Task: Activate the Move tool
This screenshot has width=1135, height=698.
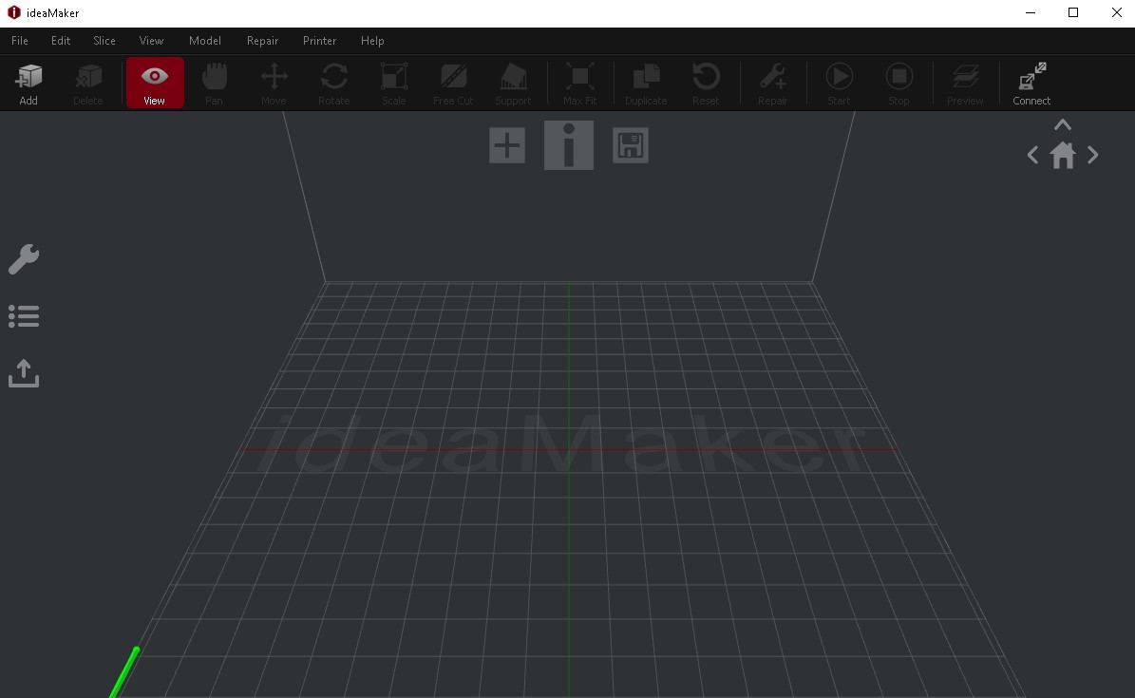Action: tap(274, 82)
